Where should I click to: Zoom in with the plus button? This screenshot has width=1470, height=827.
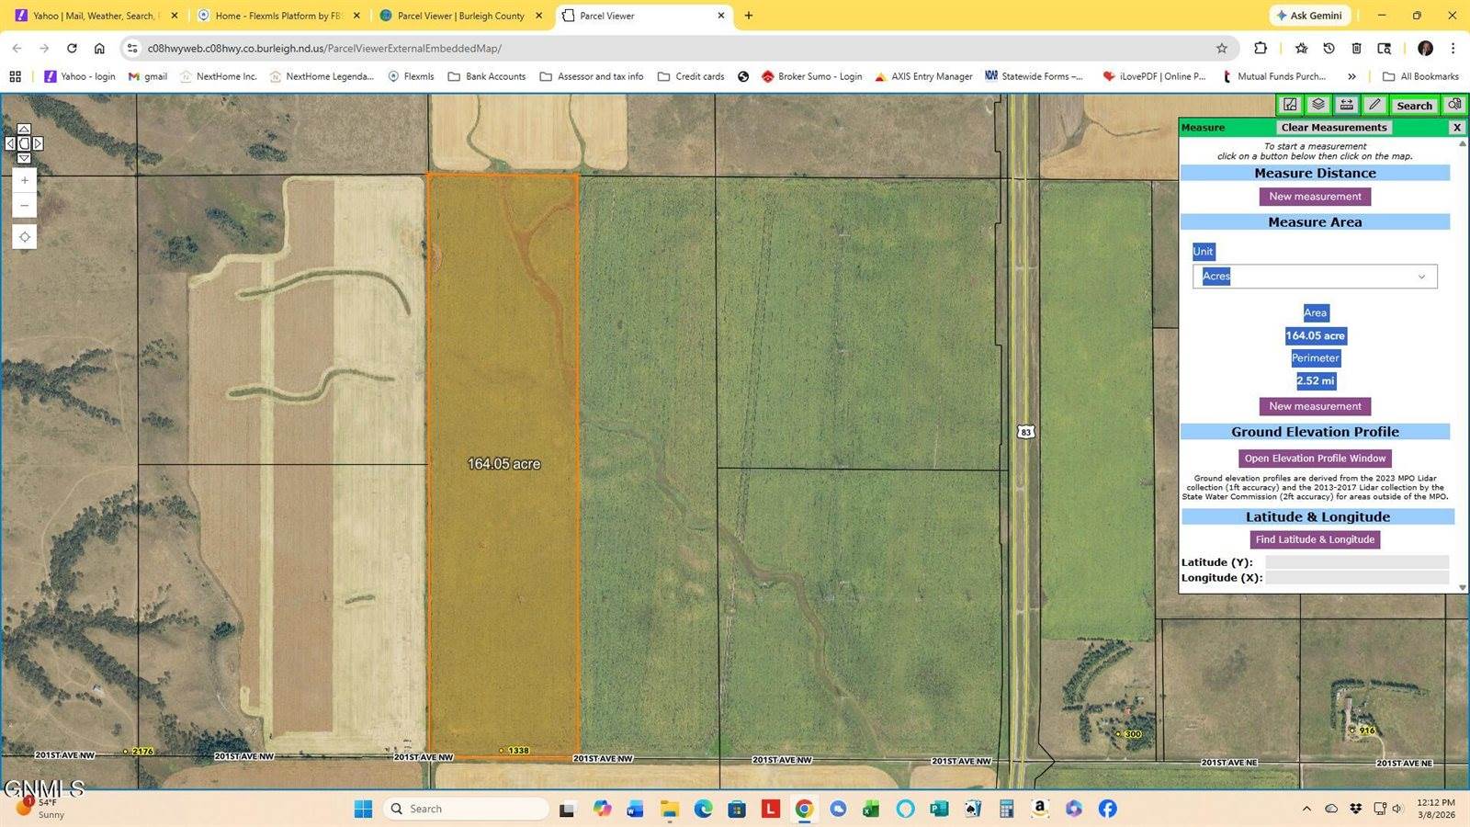24,180
